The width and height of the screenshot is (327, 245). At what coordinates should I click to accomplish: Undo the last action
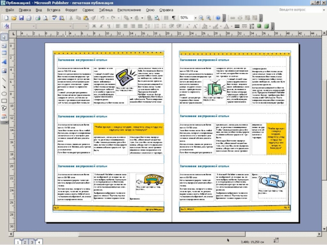[103, 18]
